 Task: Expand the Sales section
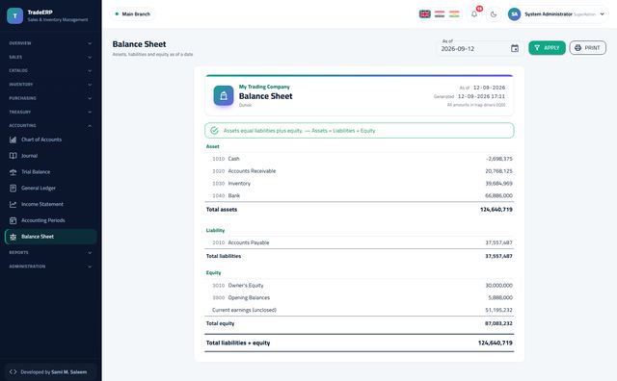pyautogui.click(x=50, y=57)
